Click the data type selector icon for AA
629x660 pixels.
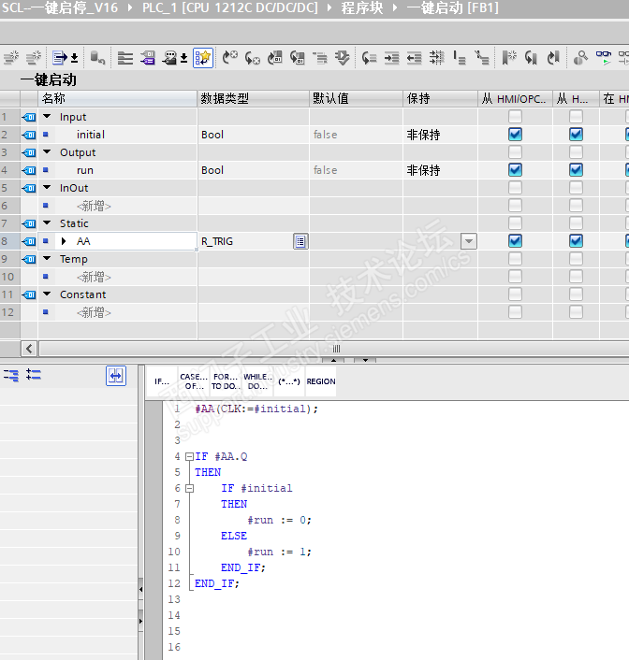click(300, 241)
